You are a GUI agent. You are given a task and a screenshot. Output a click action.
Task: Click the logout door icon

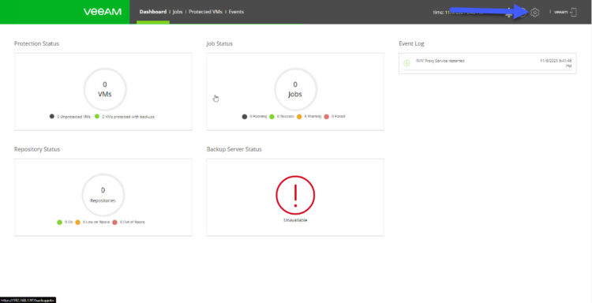[573, 12]
